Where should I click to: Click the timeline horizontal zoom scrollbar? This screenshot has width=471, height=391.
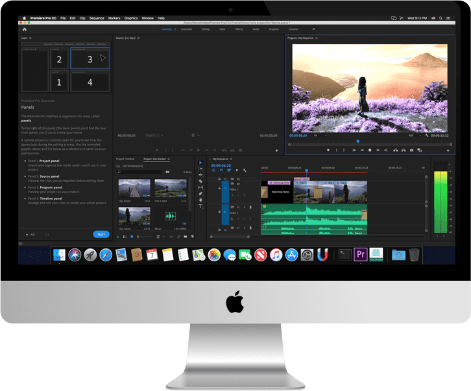pyautogui.click(x=230, y=237)
